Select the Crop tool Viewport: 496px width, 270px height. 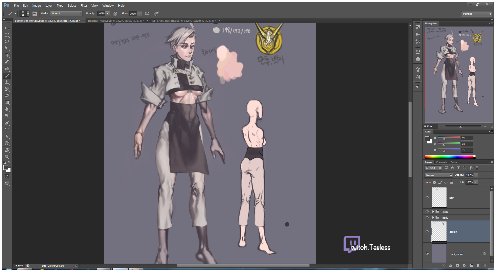click(7, 55)
